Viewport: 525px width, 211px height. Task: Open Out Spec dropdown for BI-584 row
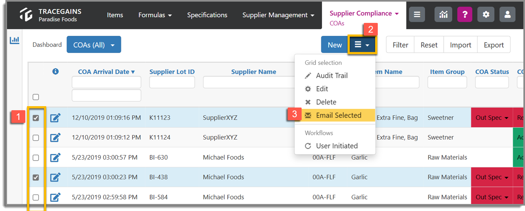pos(492,197)
